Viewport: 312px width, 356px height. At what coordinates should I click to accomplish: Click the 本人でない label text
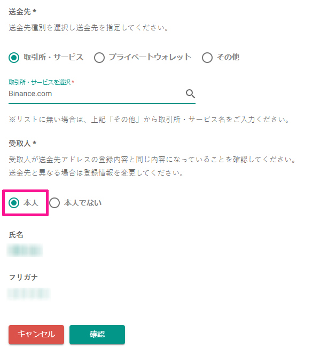click(x=83, y=203)
